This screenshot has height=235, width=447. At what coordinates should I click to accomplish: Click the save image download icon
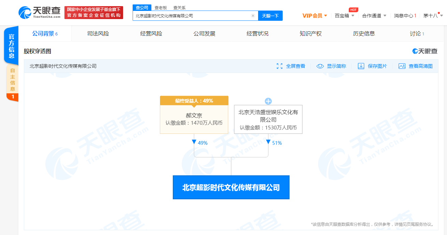(361, 66)
